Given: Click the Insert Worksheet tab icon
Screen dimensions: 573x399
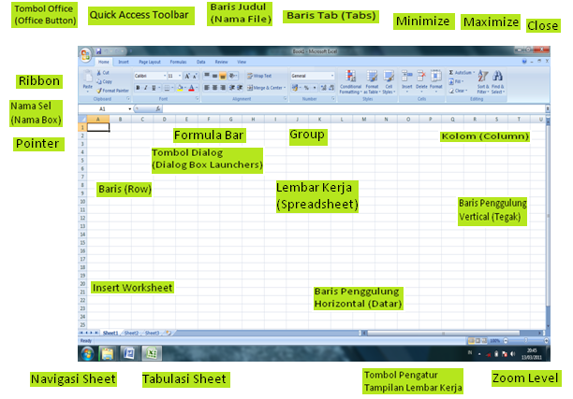Looking at the screenshot, I should pyautogui.click(x=169, y=333).
